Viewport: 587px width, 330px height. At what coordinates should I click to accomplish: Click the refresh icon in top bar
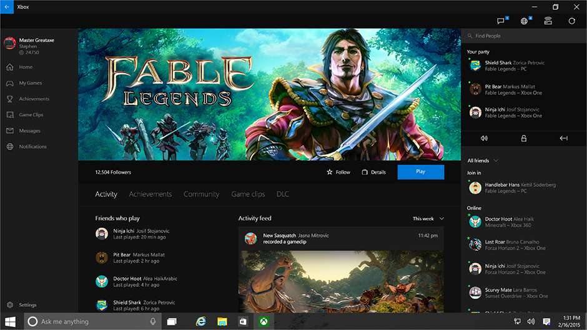click(x=571, y=21)
